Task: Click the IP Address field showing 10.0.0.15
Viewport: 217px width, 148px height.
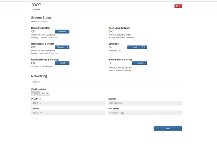Action: coord(68,103)
